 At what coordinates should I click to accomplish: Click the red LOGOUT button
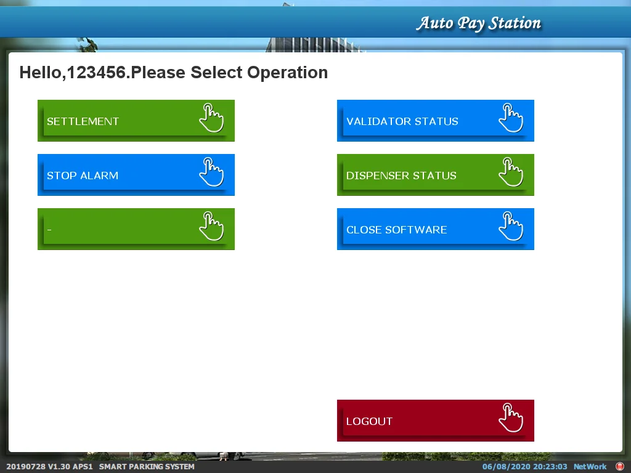tap(436, 421)
